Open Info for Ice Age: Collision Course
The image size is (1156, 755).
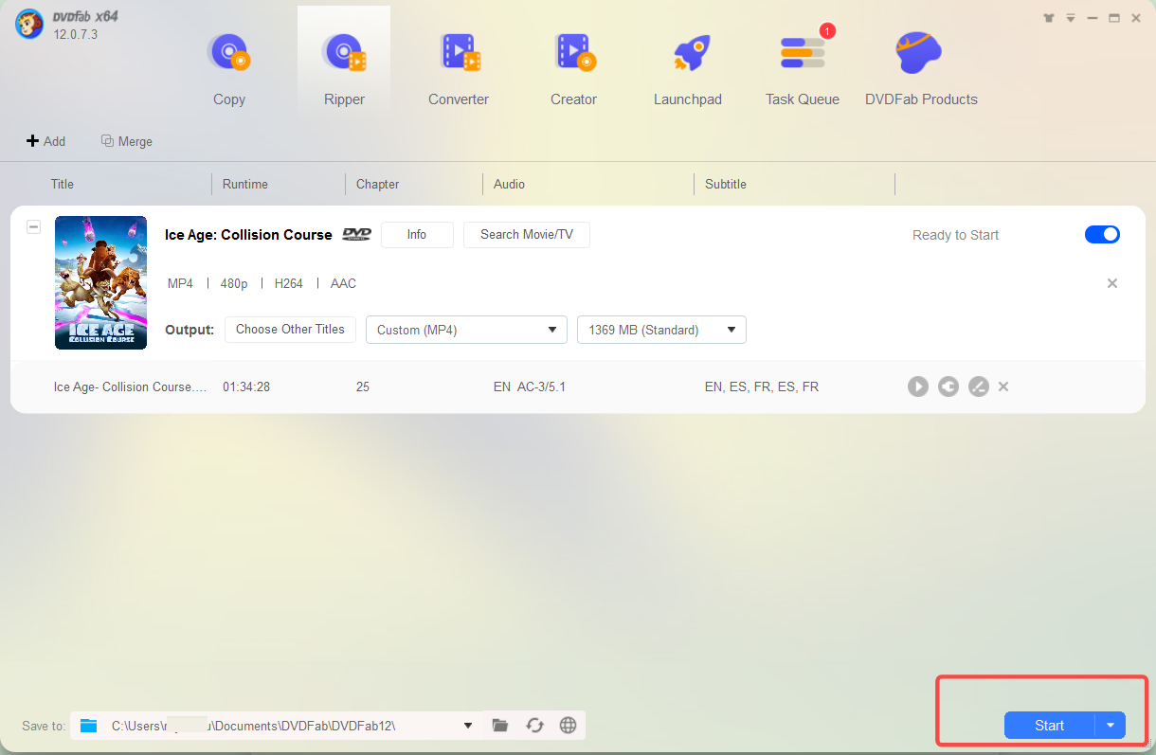point(417,235)
